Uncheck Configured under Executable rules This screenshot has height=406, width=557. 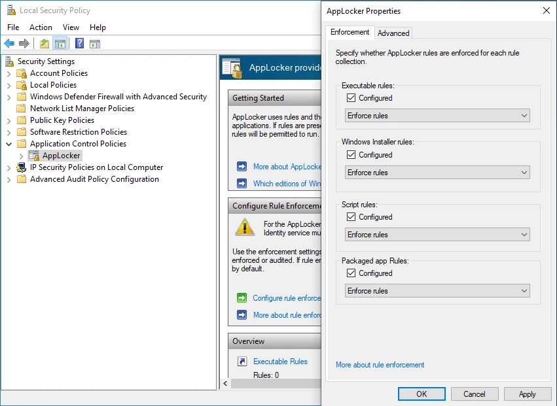pos(351,97)
